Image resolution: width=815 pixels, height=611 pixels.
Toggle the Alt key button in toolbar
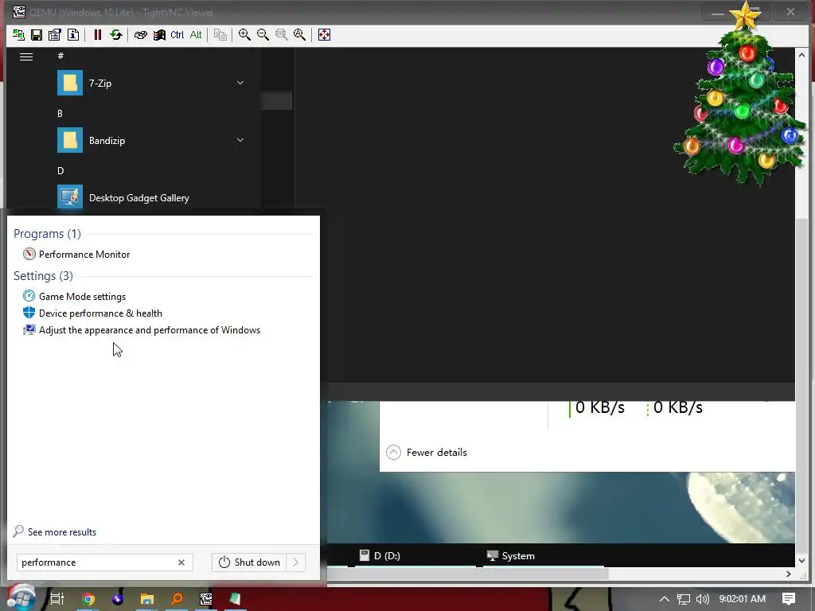(x=196, y=35)
